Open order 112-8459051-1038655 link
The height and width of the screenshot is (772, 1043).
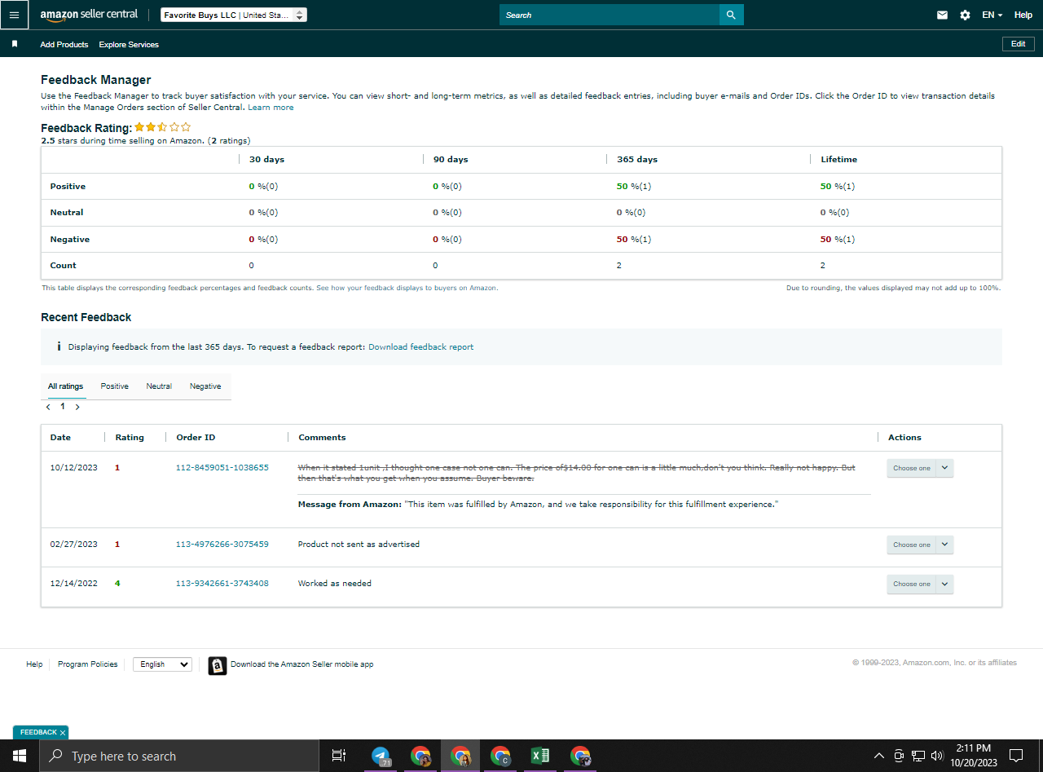[x=222, y=468]
